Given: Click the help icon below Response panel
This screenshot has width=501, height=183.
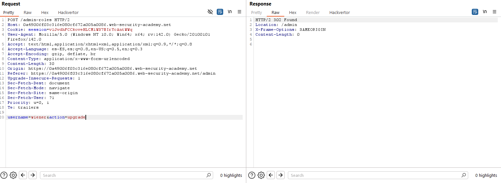Looking at the screenshot, I should point(252,175).
